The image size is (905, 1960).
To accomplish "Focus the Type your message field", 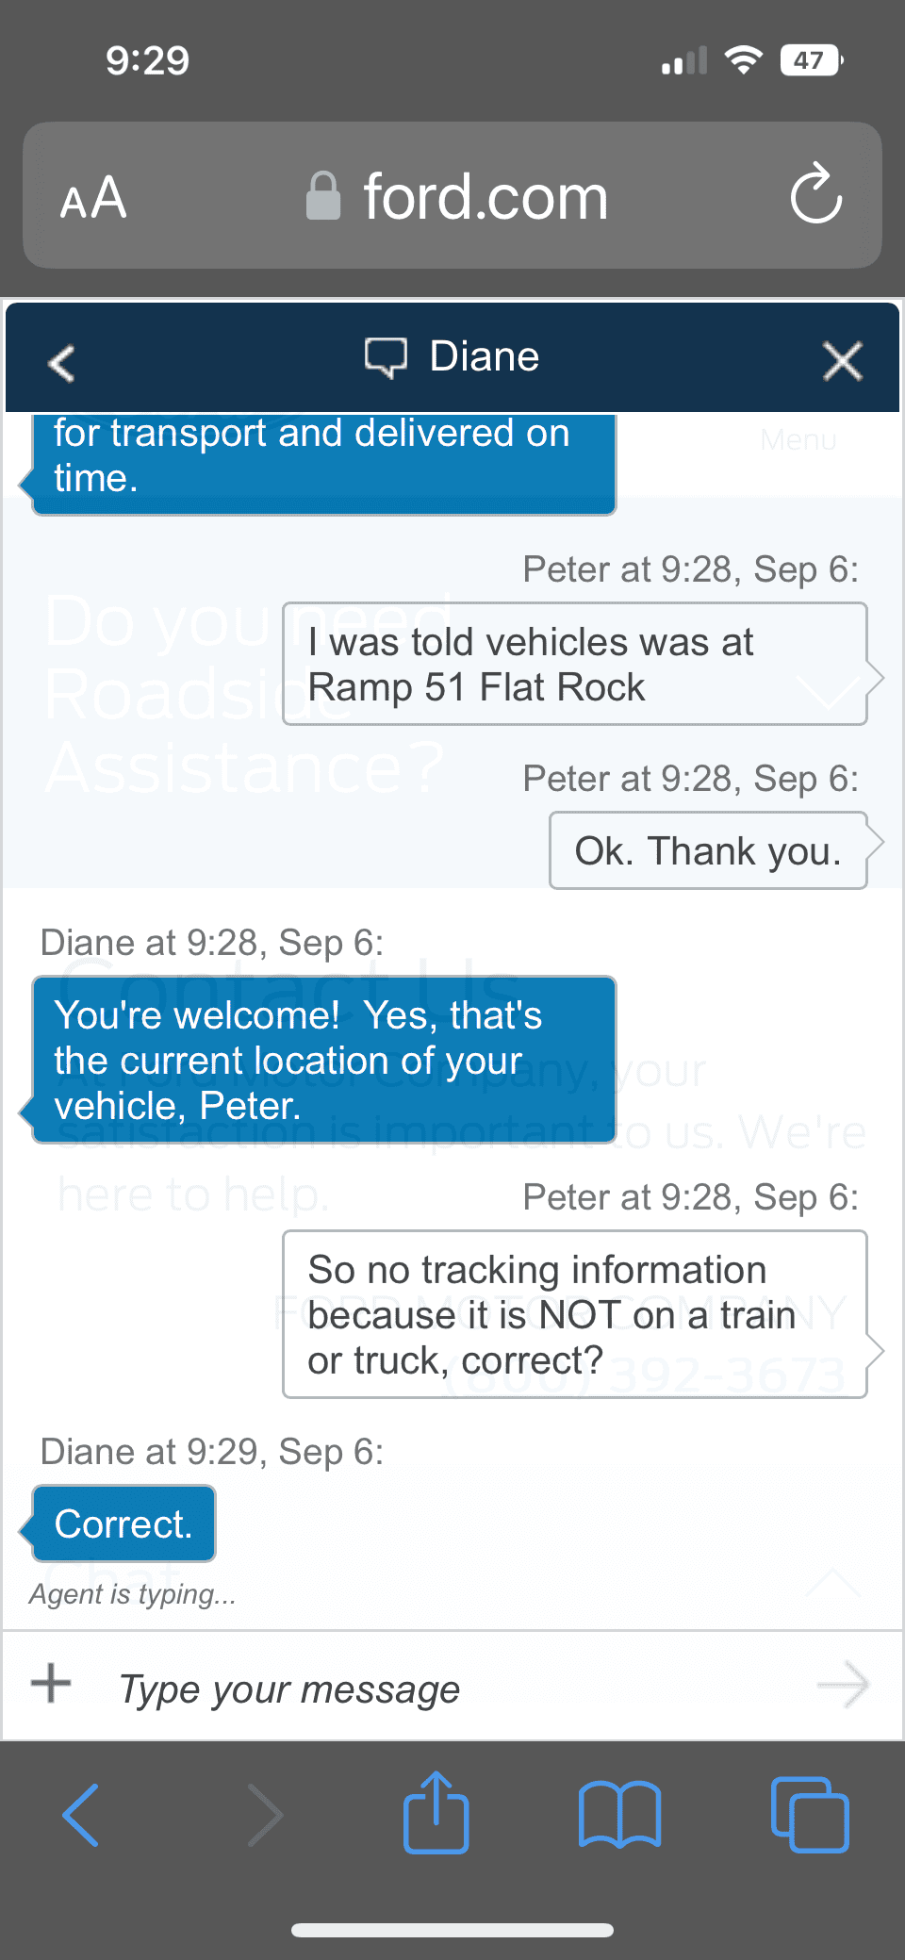I will 452,1688.
